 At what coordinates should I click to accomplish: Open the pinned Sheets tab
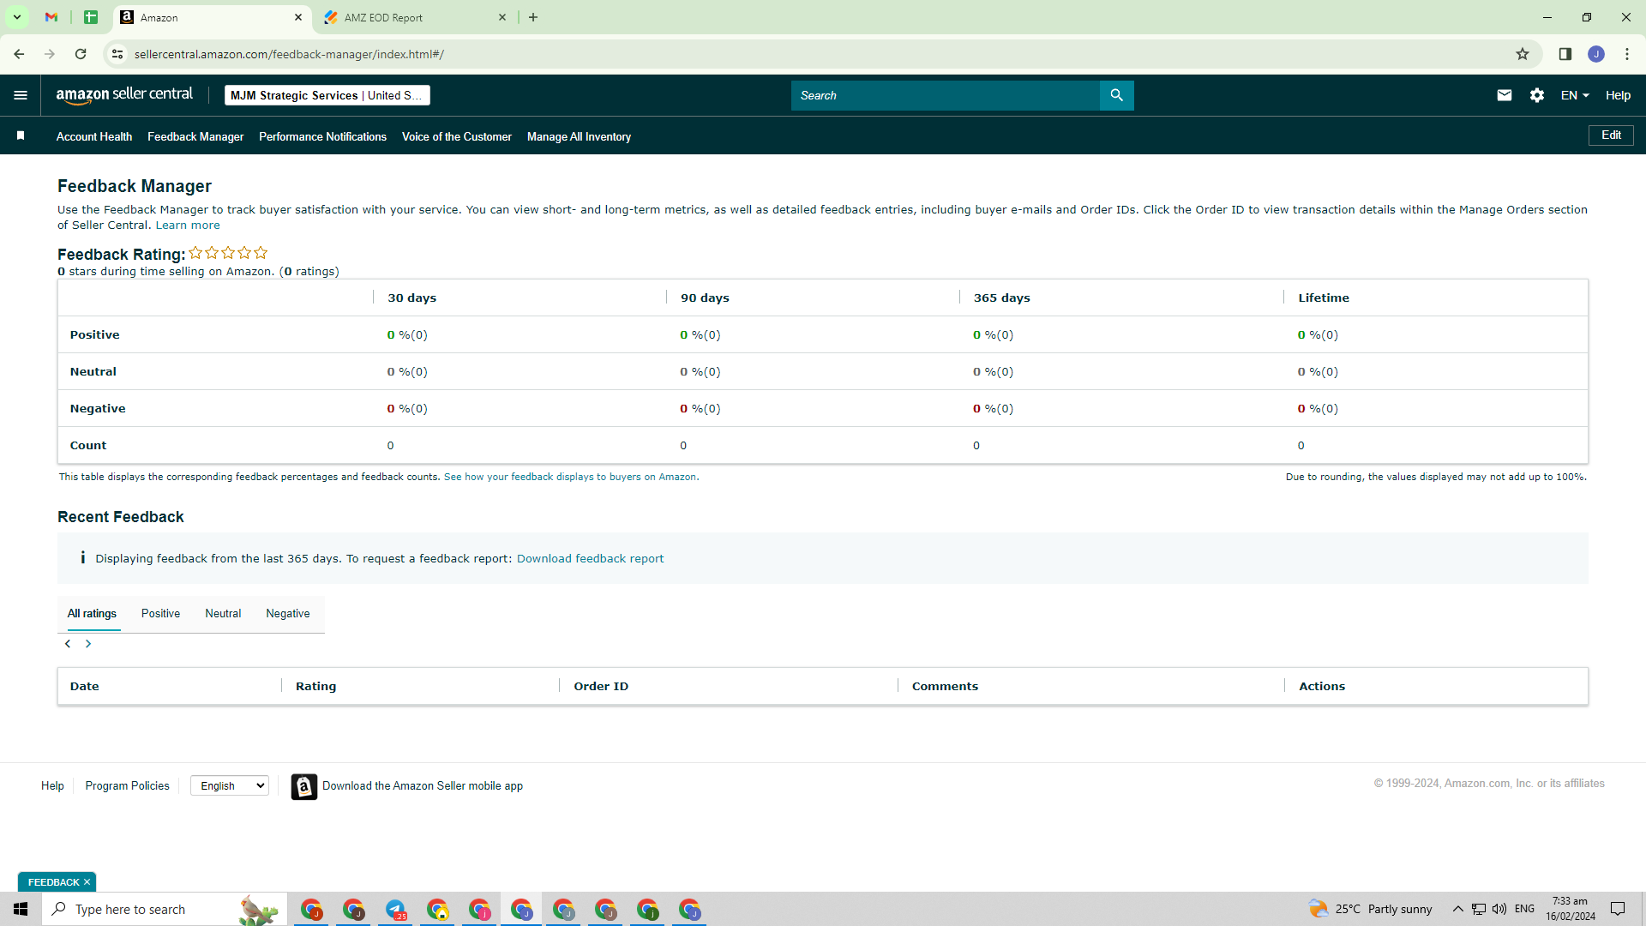(x=91, y=17)
